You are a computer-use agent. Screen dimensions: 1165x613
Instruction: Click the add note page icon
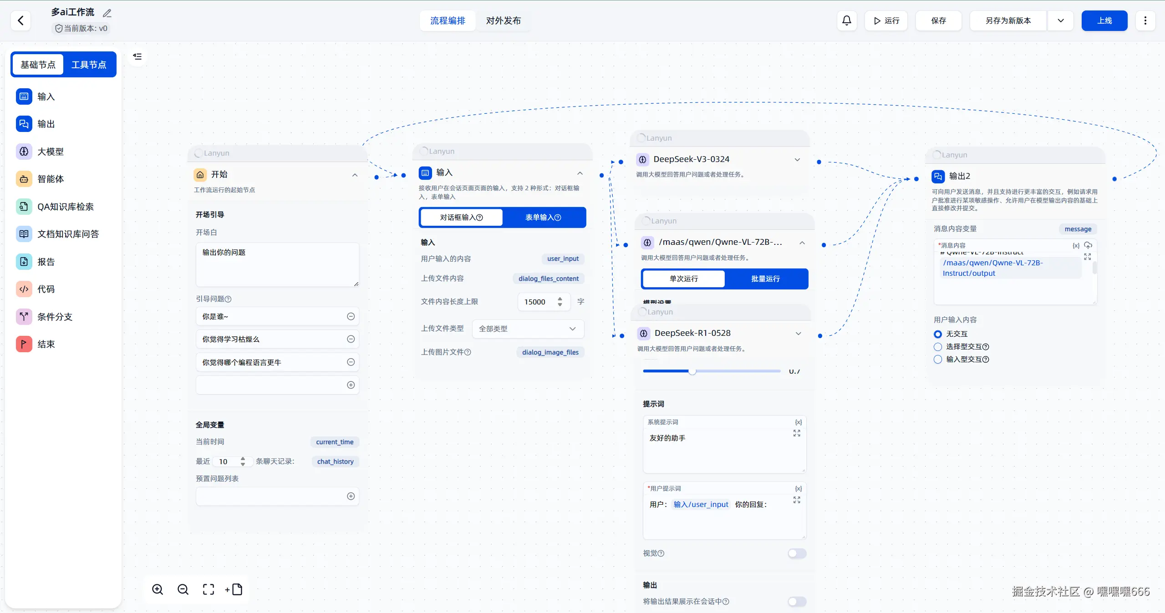tap(234, 589)
